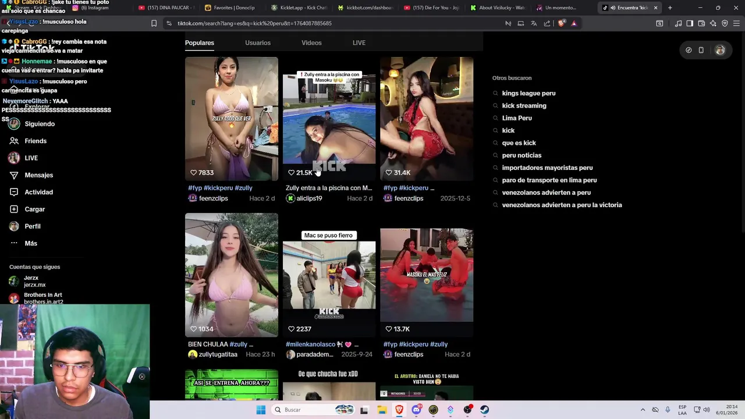Switch to the Videos search tab
This screenshot has width=745, height=419.
311,43
